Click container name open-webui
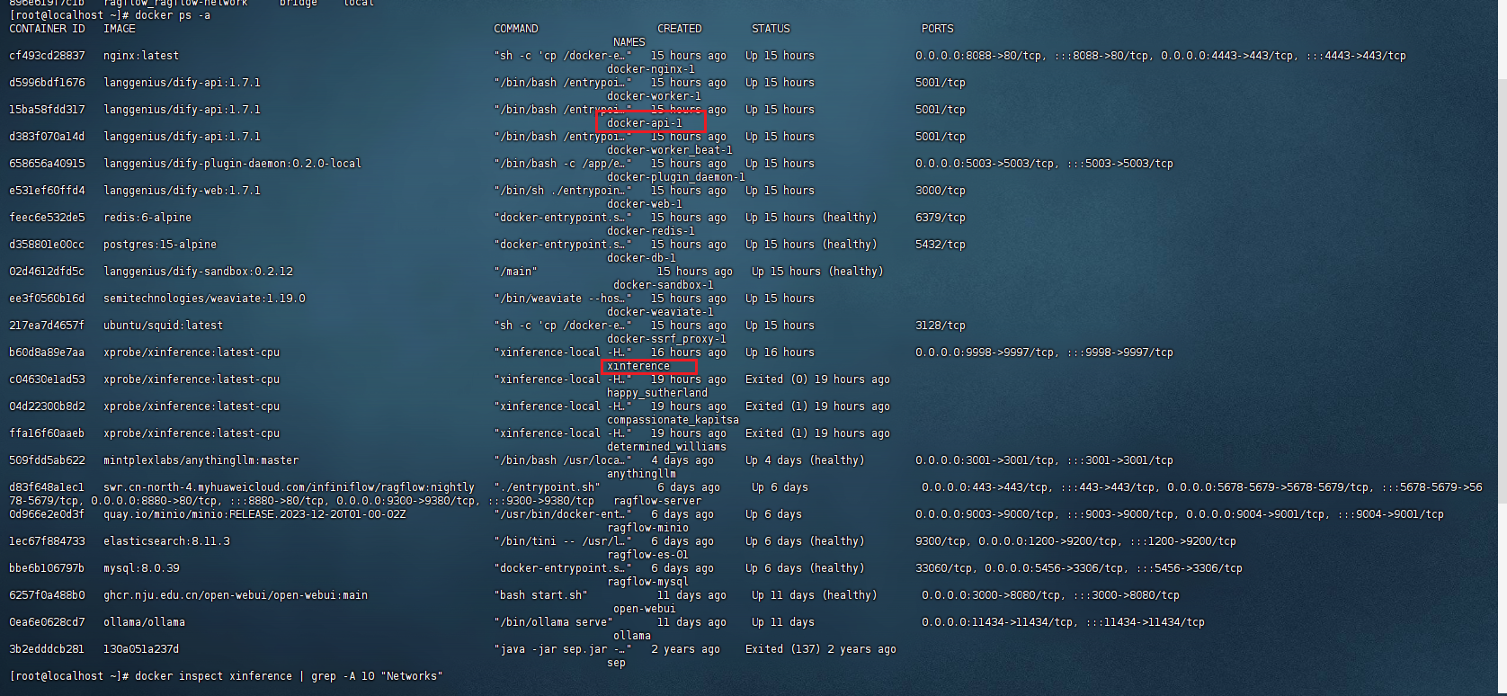Screen dimensions: 1507x696 pos(645,609)
